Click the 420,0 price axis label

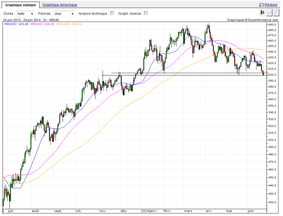[272, 202]
